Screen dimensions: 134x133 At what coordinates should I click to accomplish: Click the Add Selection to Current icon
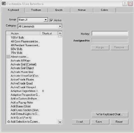(x=8, y=122)
